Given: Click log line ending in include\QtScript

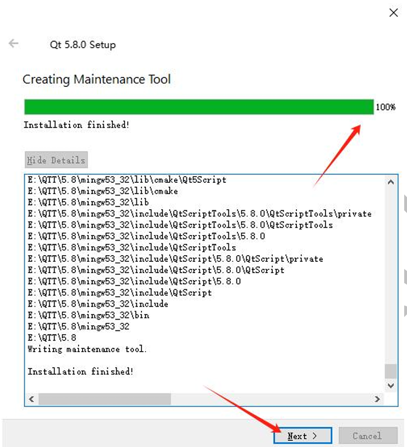Looking at the screenshot, I should pos(120,293).
